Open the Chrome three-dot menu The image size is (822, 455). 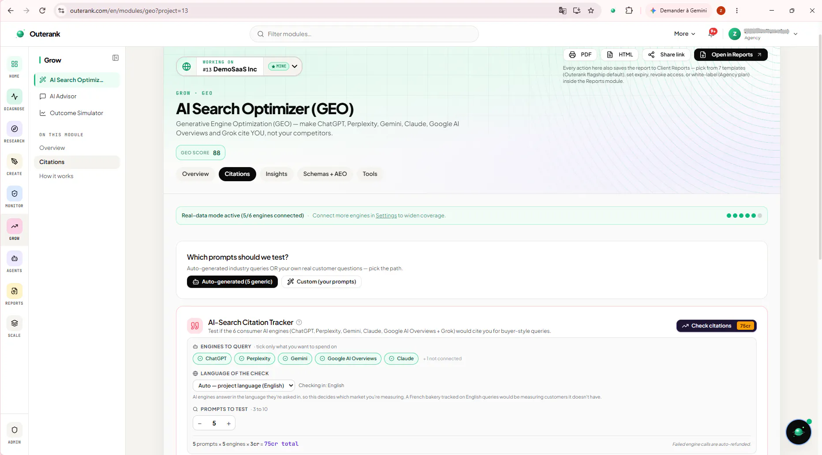pos(737,11)
